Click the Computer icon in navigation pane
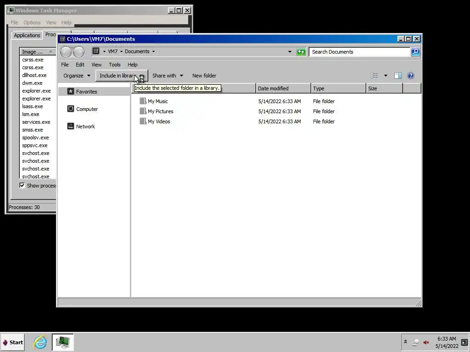This screenshot has height=352, width=470. pyautogui.click(x=71, y=109)
